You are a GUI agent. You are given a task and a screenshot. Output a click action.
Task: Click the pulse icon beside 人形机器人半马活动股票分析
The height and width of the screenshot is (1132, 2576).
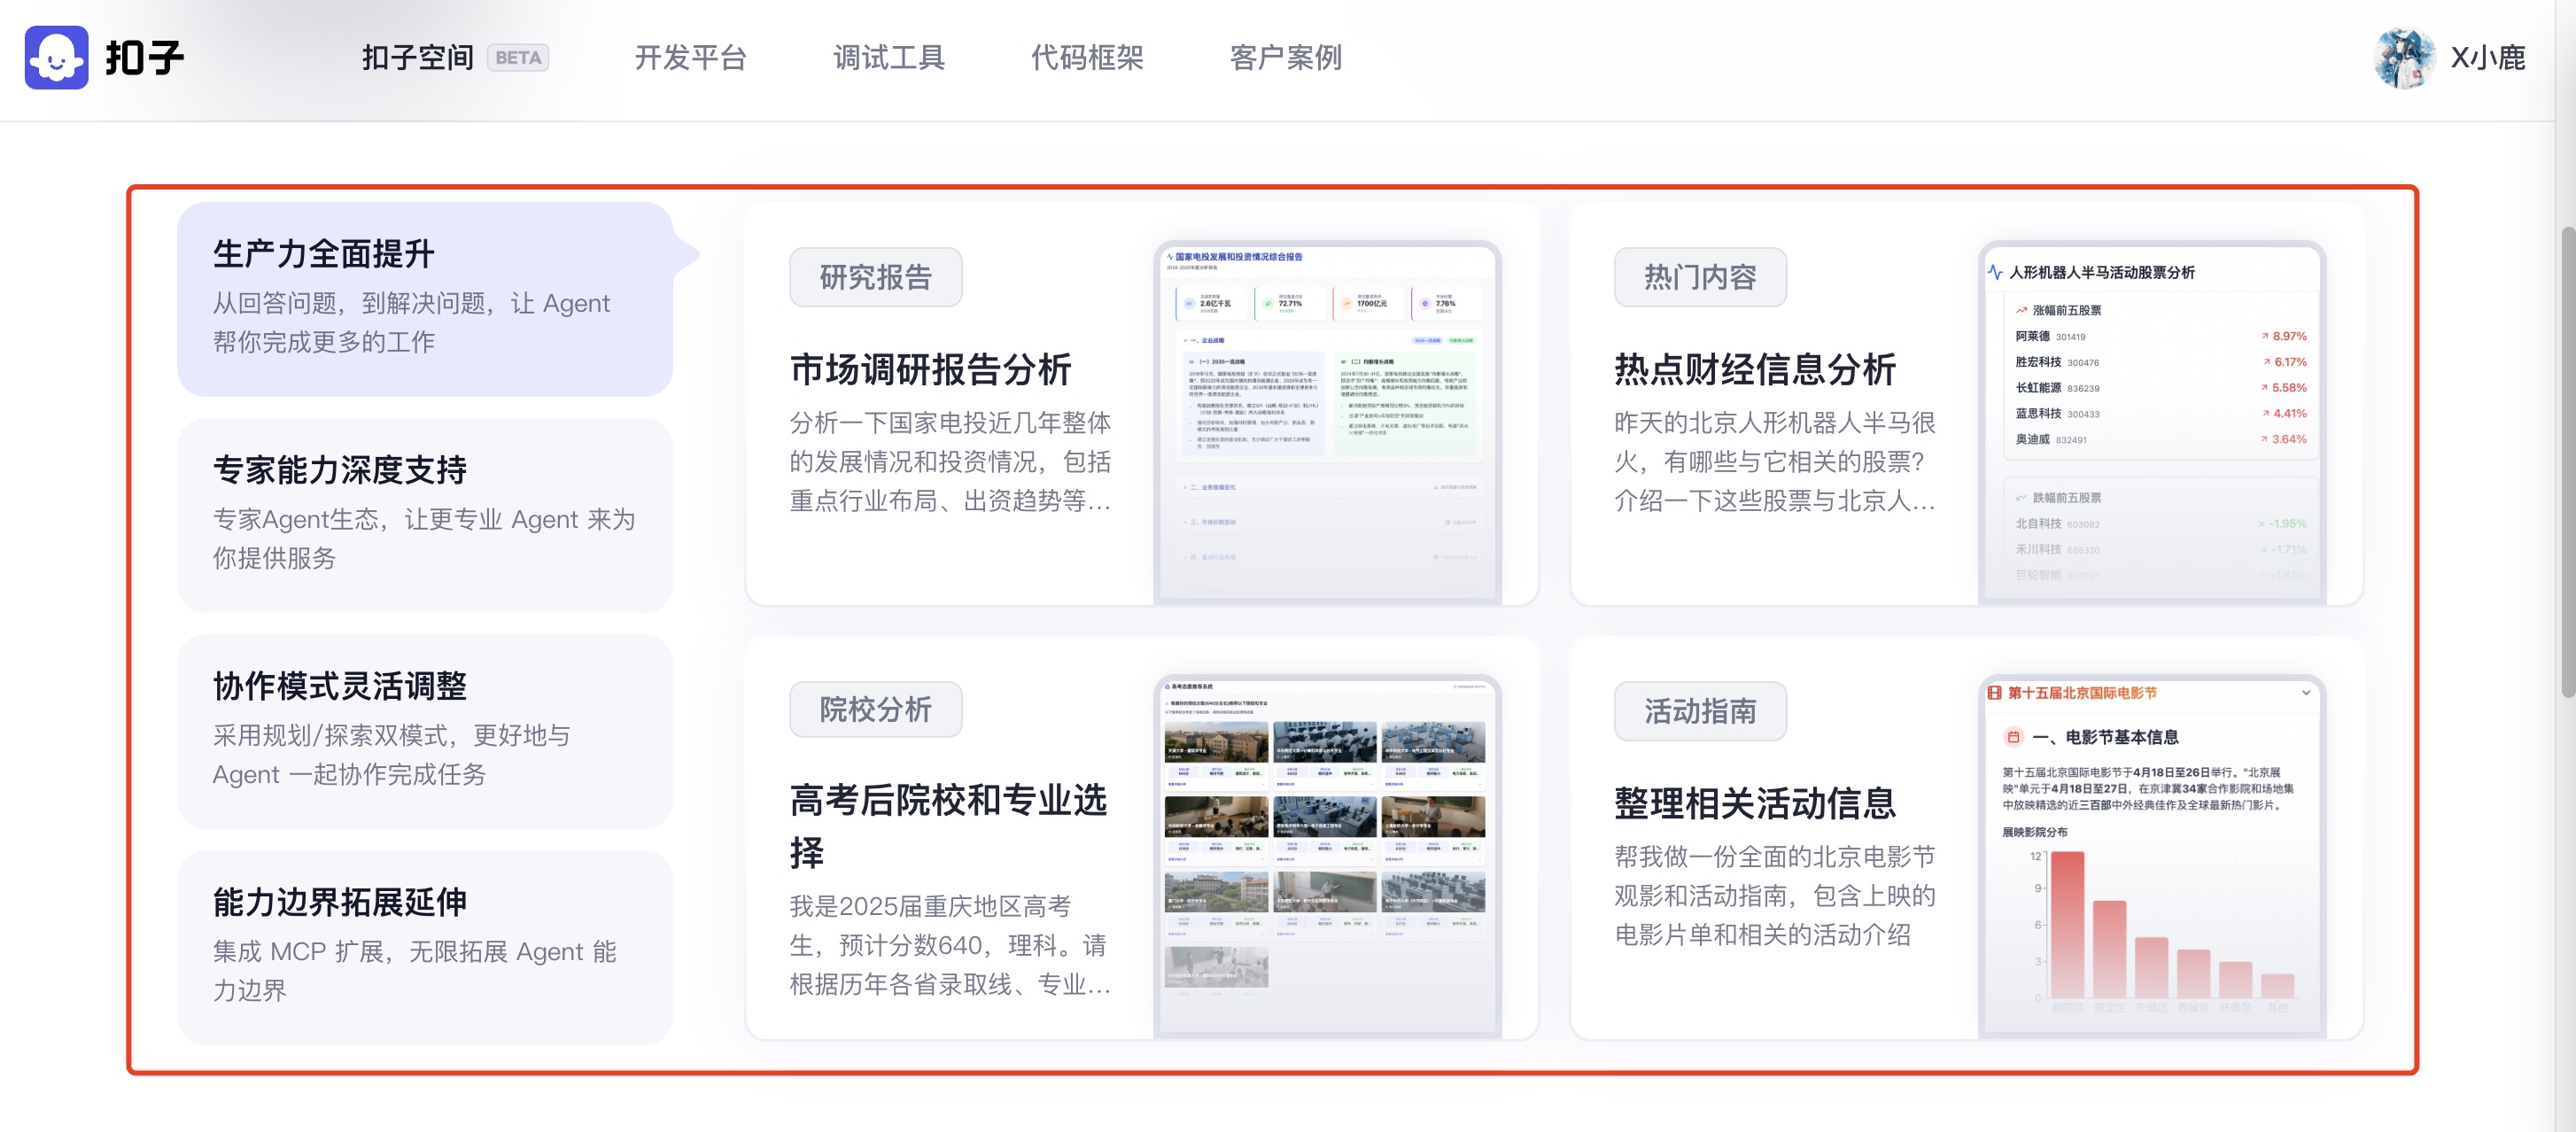click(1995, 272)
